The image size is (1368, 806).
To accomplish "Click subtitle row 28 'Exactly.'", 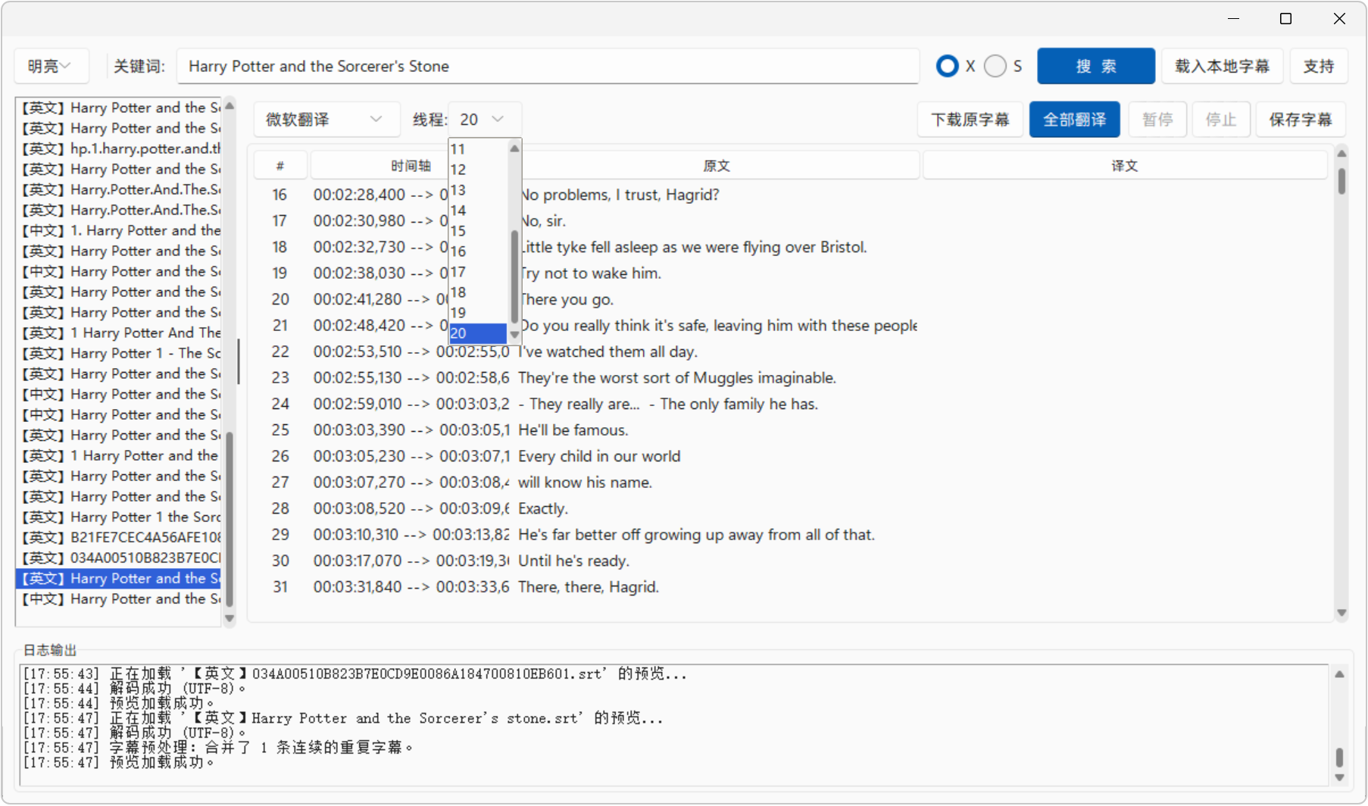I will [x=791, y=508].
